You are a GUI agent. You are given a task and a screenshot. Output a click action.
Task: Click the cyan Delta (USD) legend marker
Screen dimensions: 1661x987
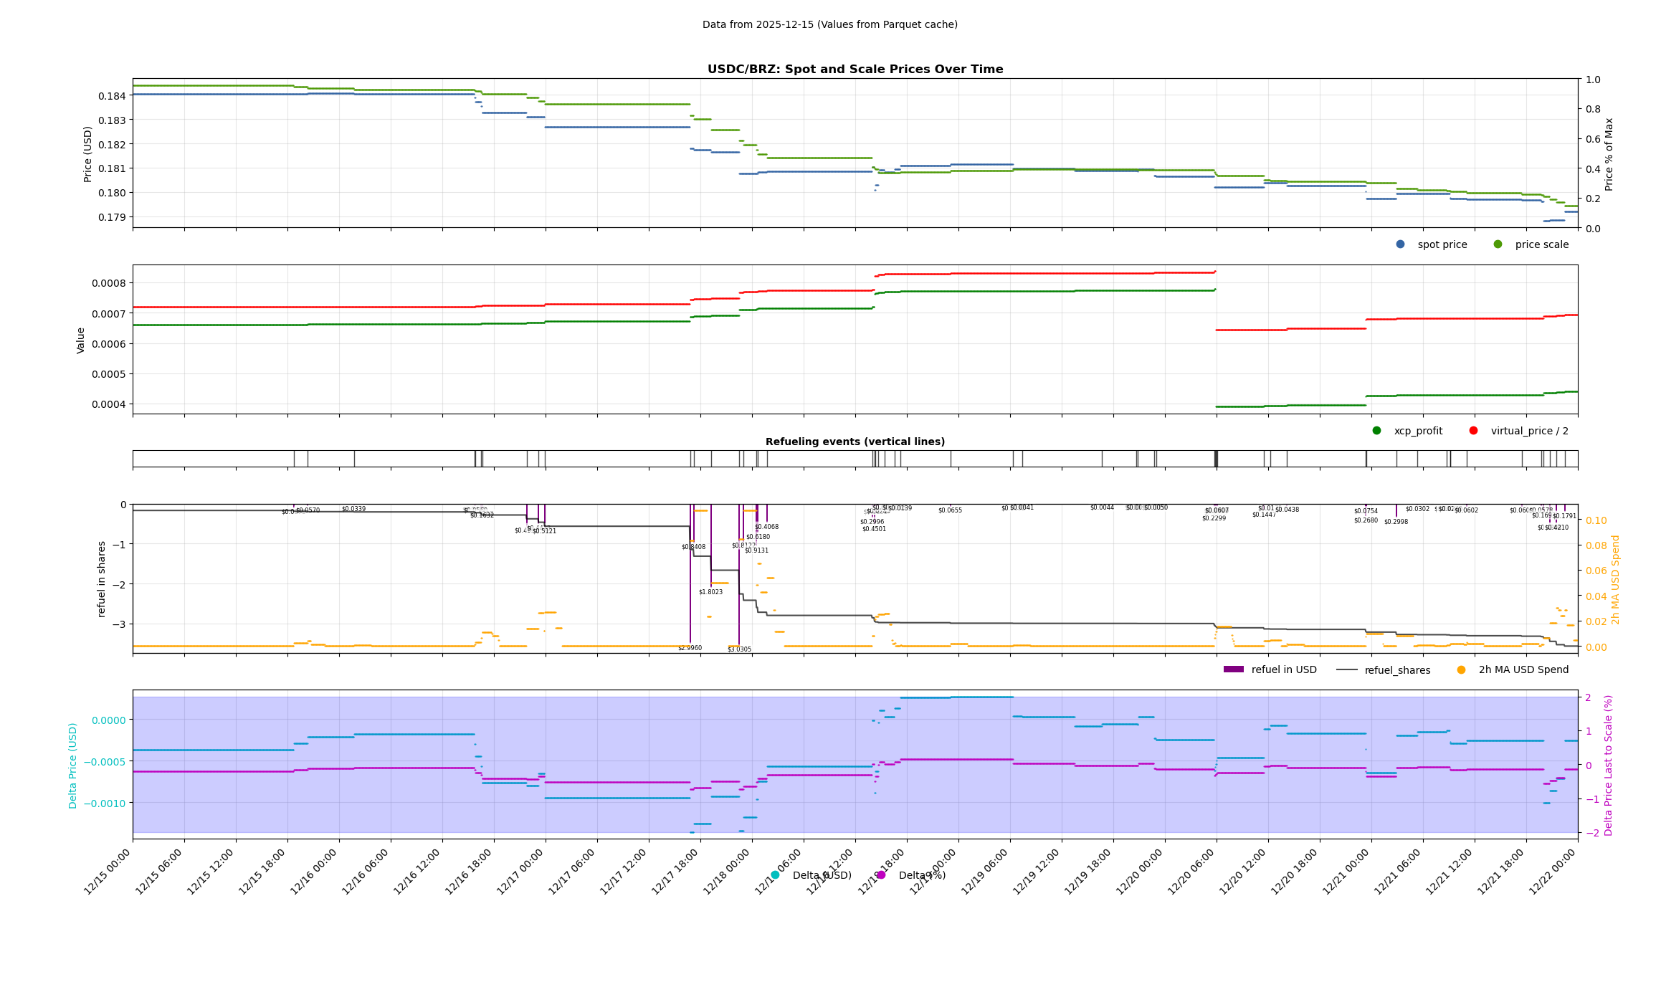tap(775, 875)
